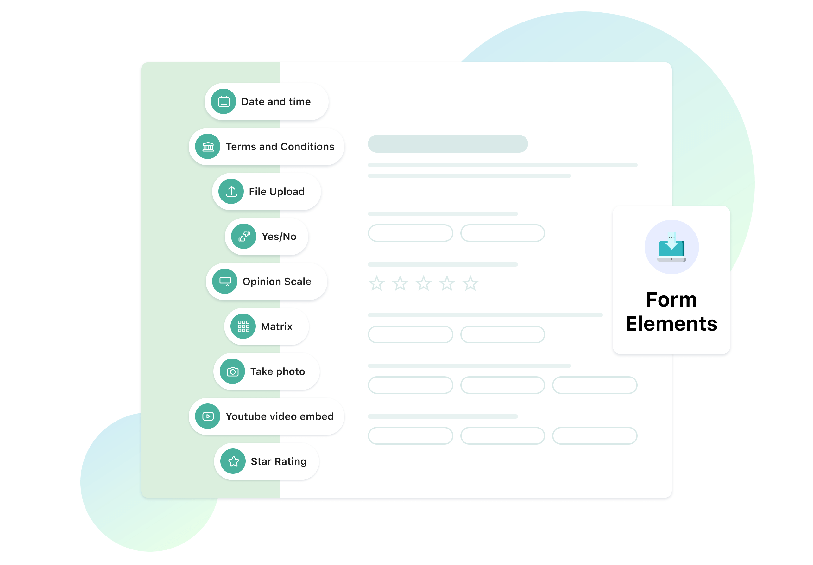Select the Opinion Scale element icon
The image size is (813, 565).
[224, 282]
